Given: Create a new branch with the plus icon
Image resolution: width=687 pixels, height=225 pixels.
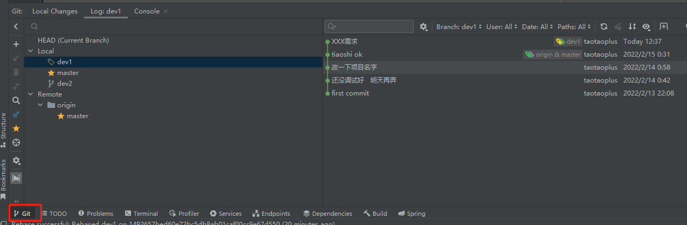Looking at the screenshot, I should pyautogui.click(x=16, y=44).
